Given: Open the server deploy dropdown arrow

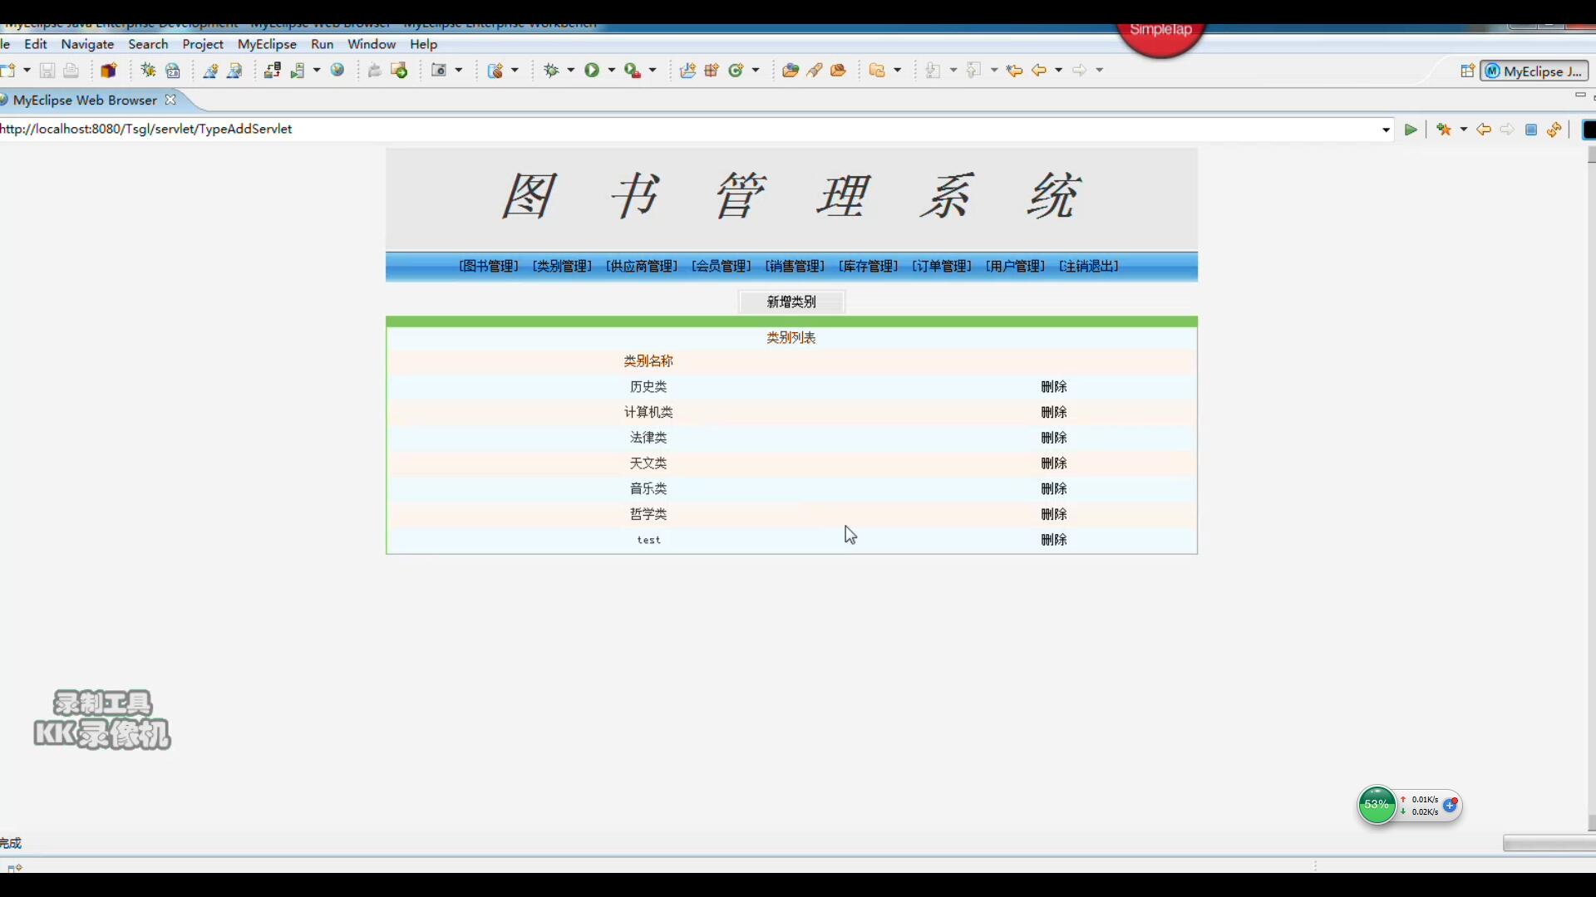Looking at the screenshot, I should click(x=317, y=71).
